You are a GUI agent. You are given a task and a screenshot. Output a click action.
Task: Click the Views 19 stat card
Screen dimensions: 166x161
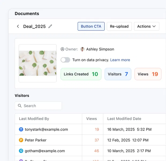[x=148, y=74]
